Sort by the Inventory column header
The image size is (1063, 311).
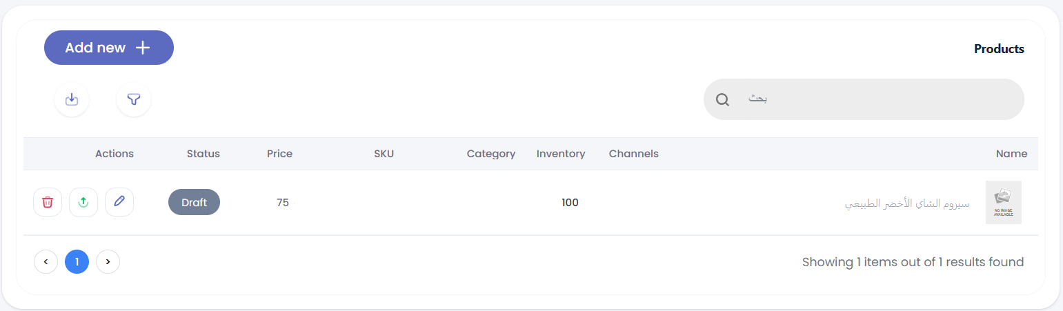pyautogui.click(x=561, y=154)
